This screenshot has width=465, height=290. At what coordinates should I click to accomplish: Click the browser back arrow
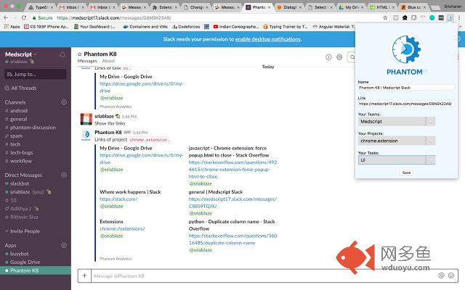[6, 17]
